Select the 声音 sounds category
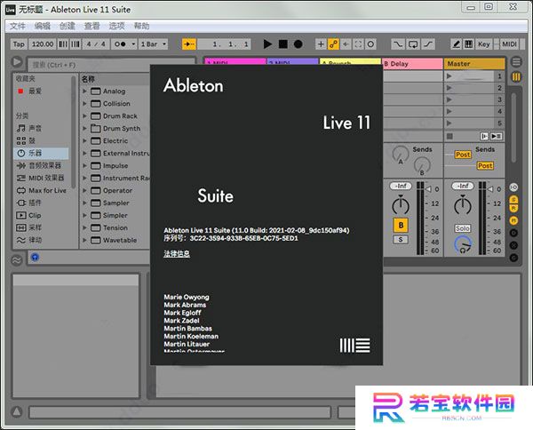 [x=43, y=128]
